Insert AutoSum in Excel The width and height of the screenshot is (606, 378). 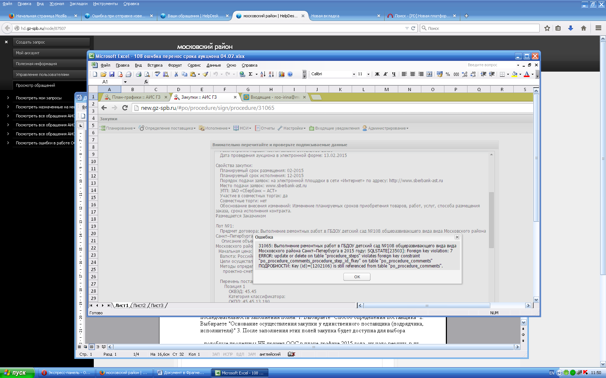(x=250, y=74)
